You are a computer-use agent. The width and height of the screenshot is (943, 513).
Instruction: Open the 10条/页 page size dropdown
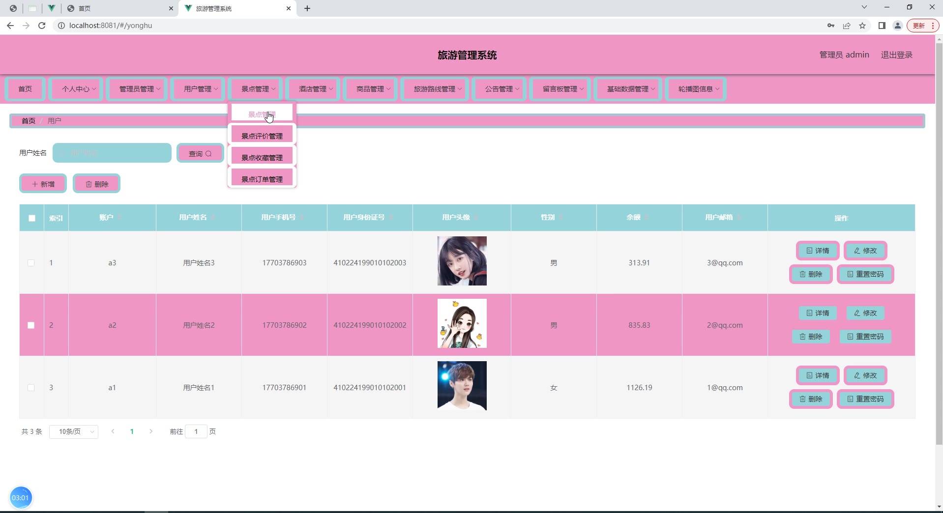click(x=74, y=431)
